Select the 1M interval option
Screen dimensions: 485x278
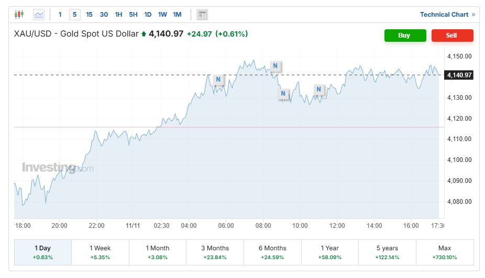[x=177, y=15]
